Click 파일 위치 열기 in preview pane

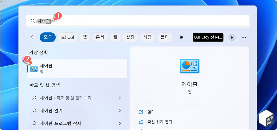point(160,121)
